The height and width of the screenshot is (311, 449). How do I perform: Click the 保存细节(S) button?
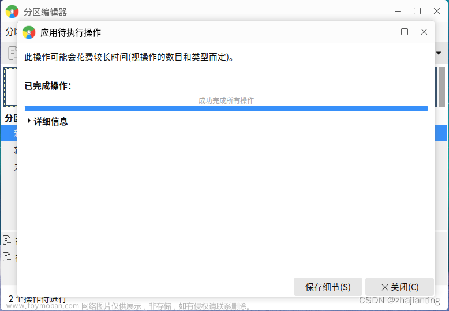click(328, 287)
